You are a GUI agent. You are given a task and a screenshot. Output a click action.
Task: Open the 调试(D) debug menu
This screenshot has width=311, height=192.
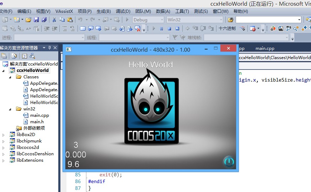click(123, 11)
